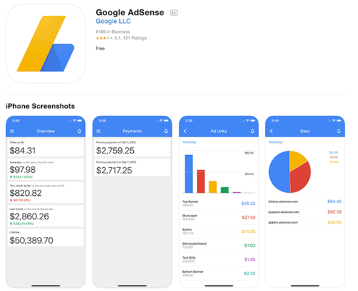Click the Free price label
Viewport: 358px width, 291px height.
[x=100, y=48]
